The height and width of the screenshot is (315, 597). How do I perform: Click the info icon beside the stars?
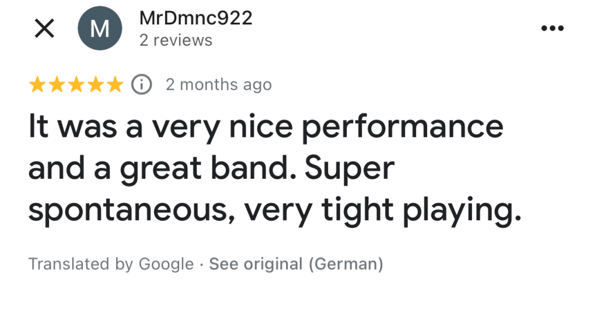141,84
